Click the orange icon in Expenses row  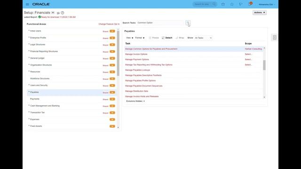coord(112,120)
